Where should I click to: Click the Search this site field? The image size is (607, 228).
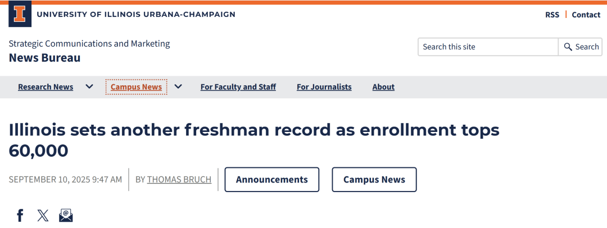(x=487, y=47)
